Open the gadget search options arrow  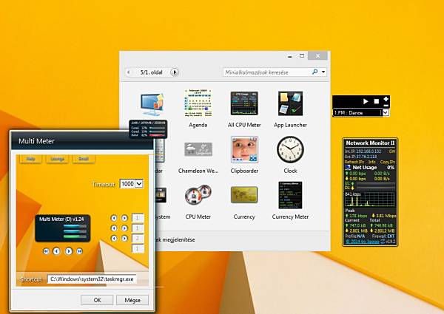(x=323, y=72)
